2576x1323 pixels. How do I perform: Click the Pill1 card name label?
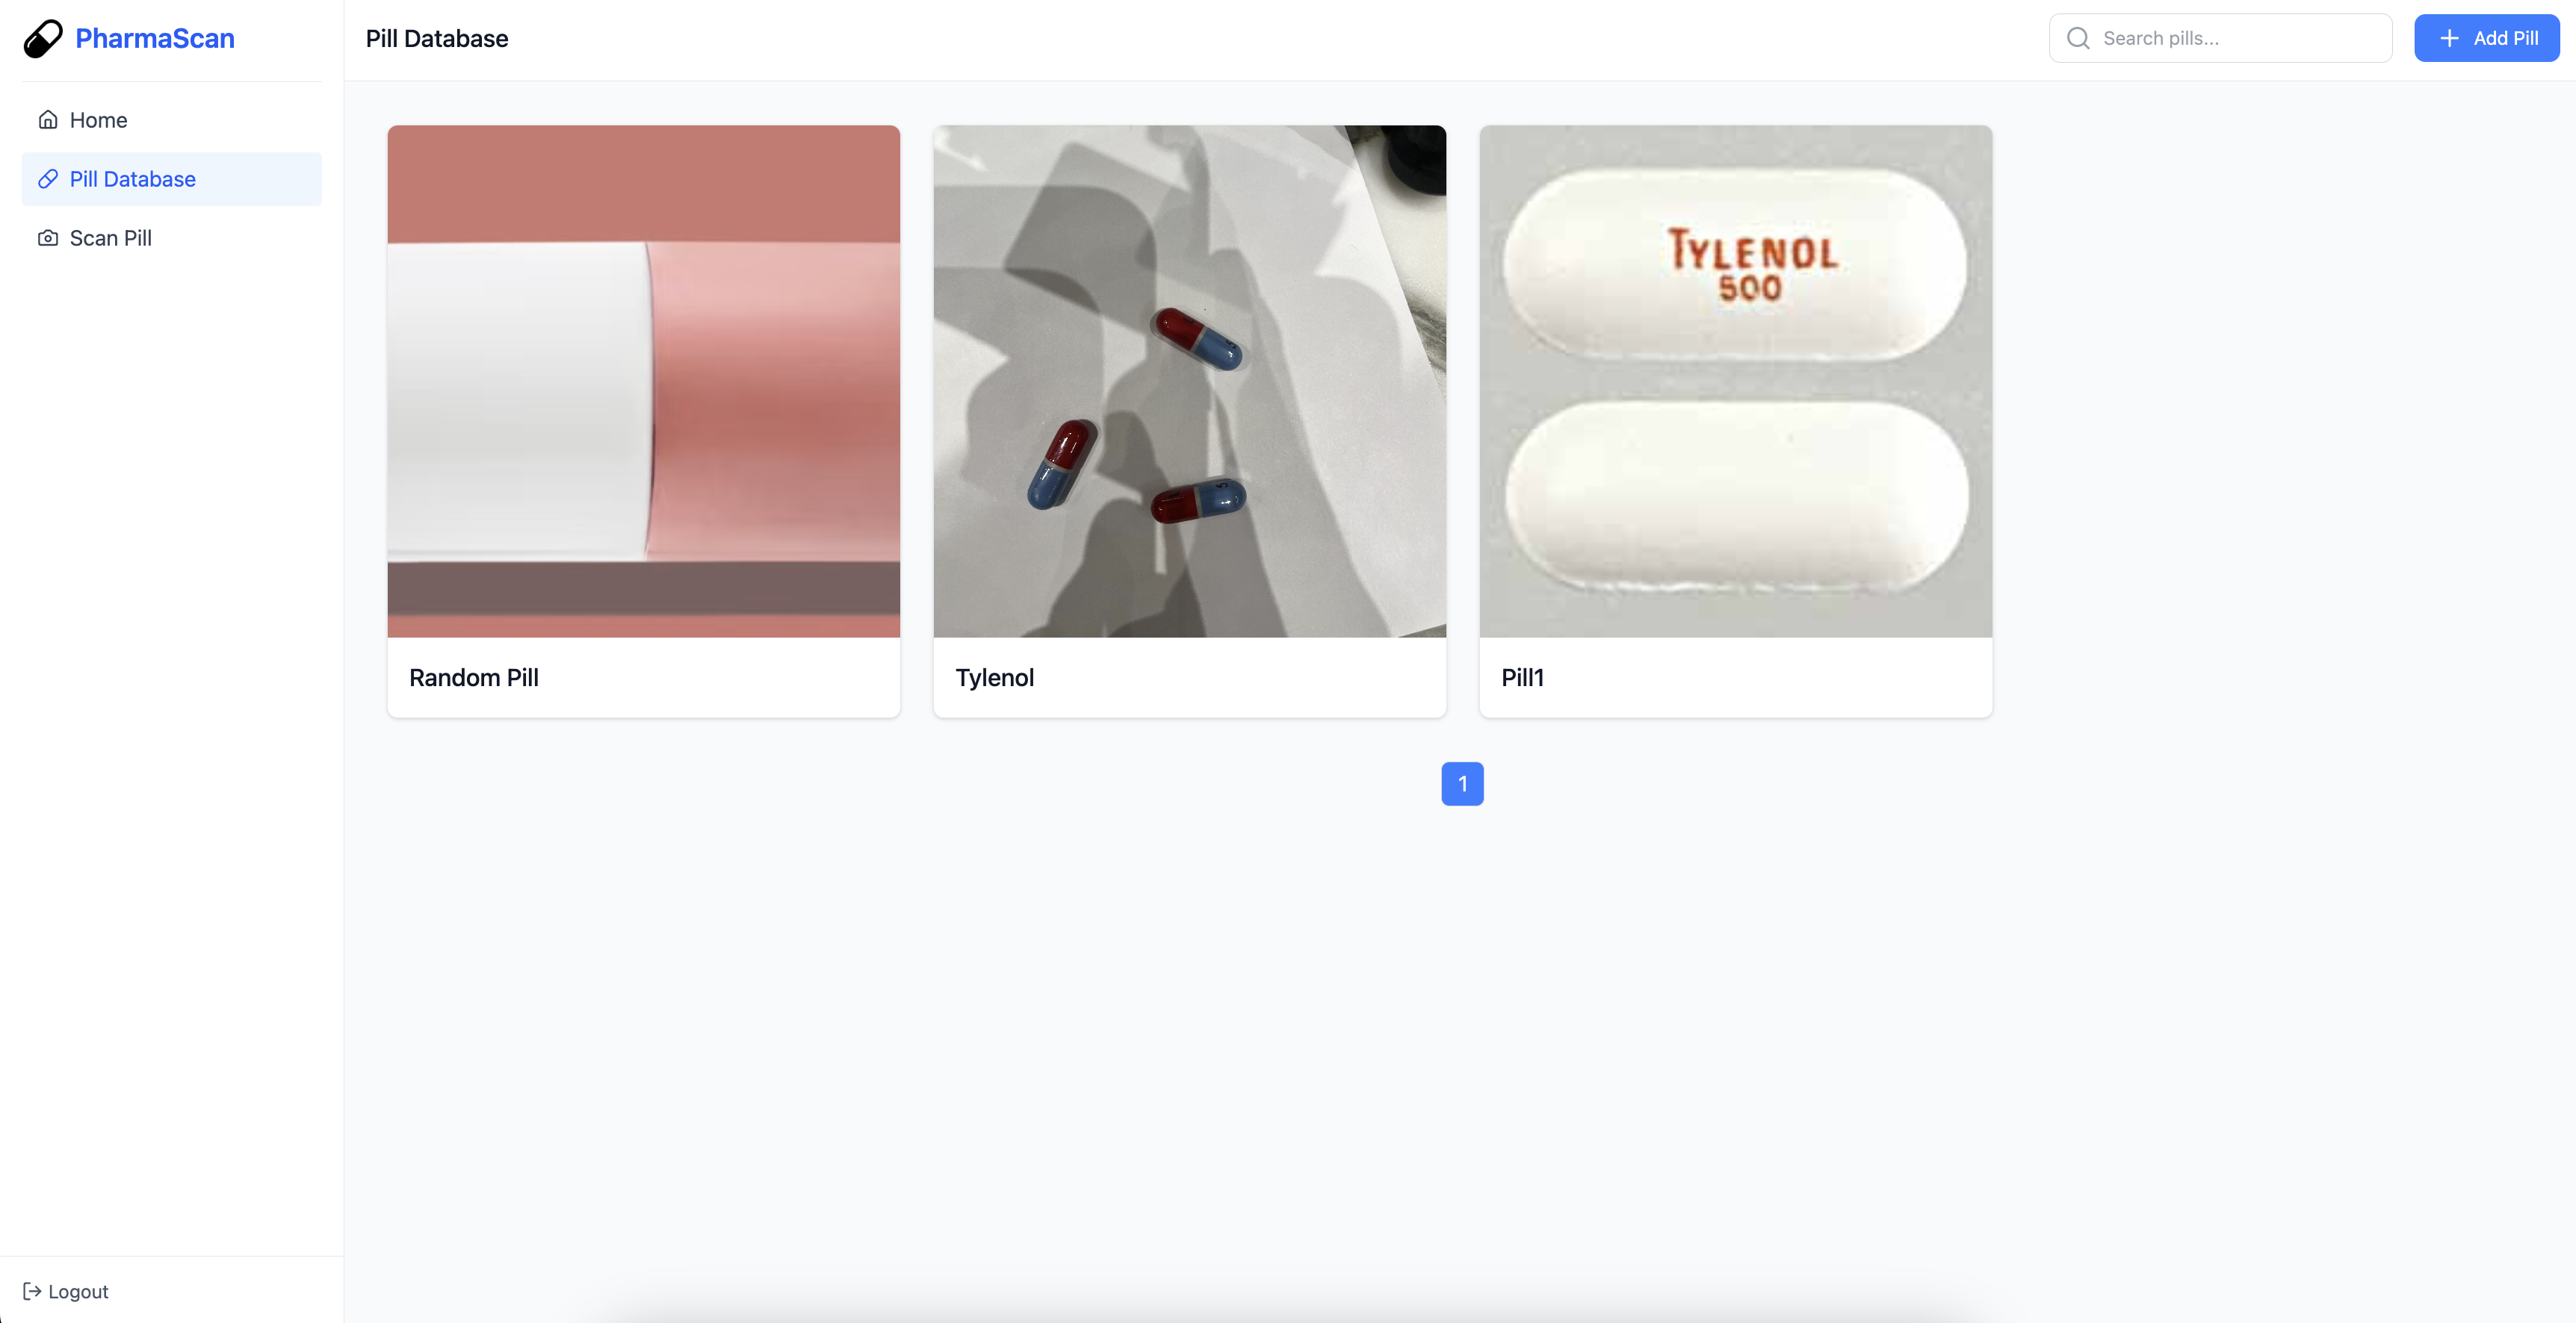(1522, 677)
